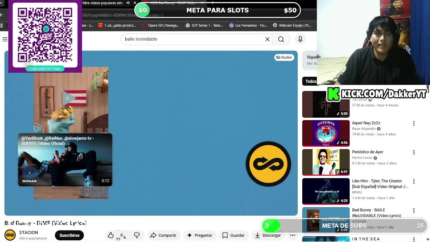Click the magnifying glass search button

coord(281,39)
